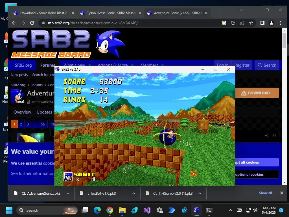
Task: Close the downloads bar with the X
Action: pos(281,193)
